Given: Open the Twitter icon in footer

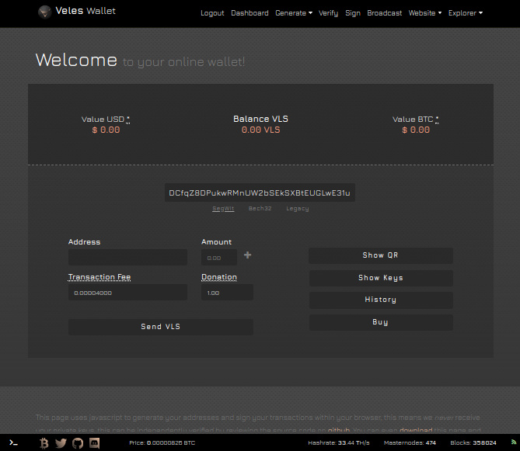Looking at the screenshot, I should pos(61,443).
